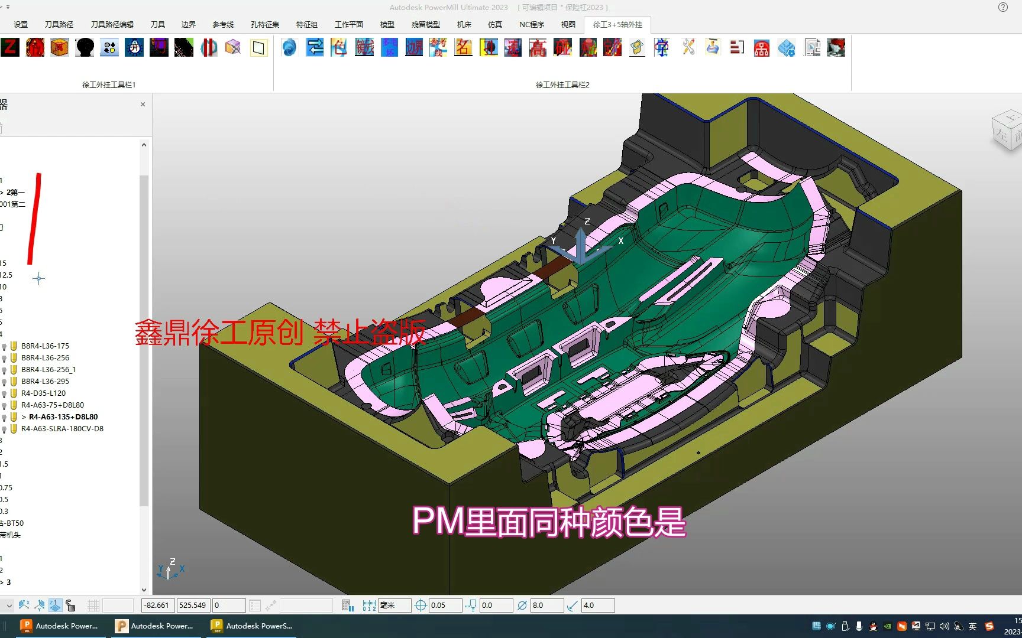Viewport: 1022px width, 638px height.
Task: Select the R4-D35-L120 tool entry
Action: click(44, 393)
